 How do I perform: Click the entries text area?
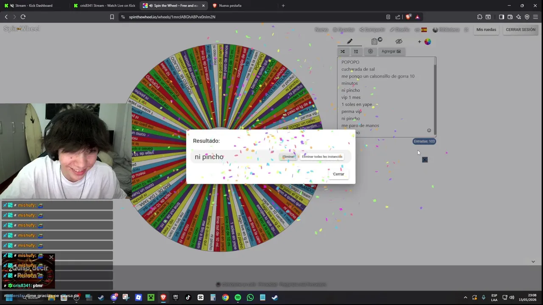click(x=386, y=97)
